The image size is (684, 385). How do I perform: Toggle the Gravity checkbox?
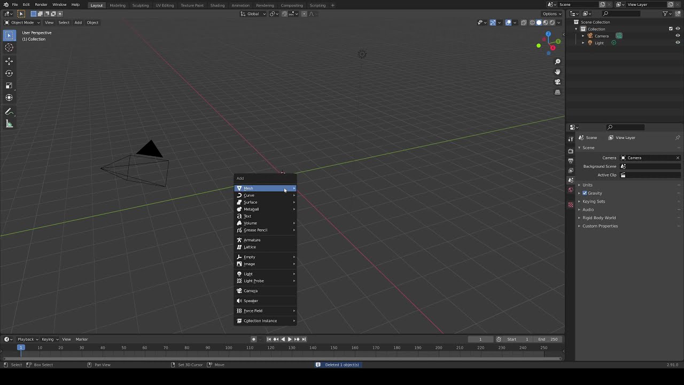pyautogui.click(x=585, y=193)
